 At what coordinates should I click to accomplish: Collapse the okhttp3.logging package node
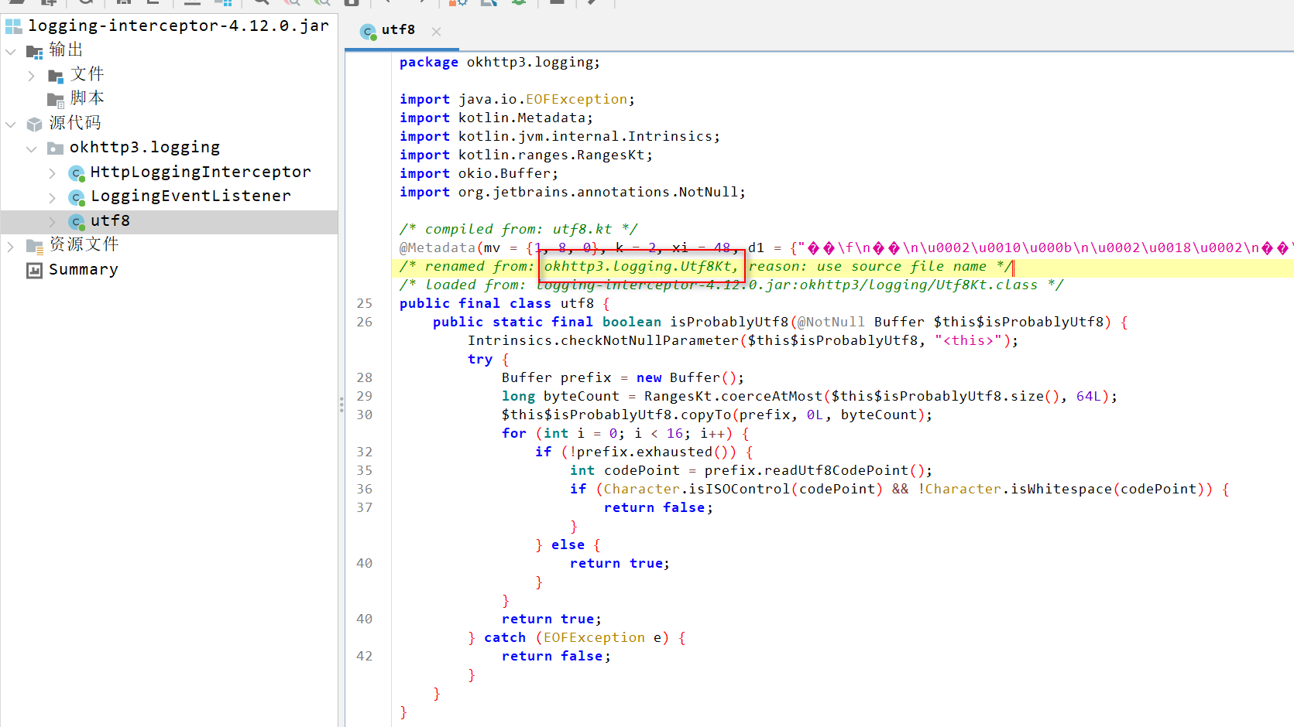coord(32,148)
